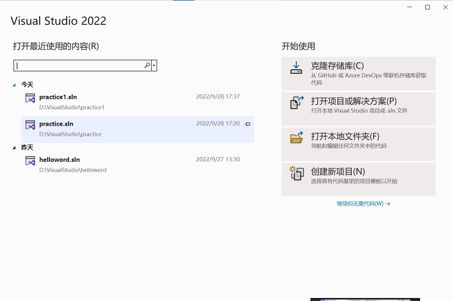Start 创建新项目(N)
The image size is (453, 301).
point(358,179)
